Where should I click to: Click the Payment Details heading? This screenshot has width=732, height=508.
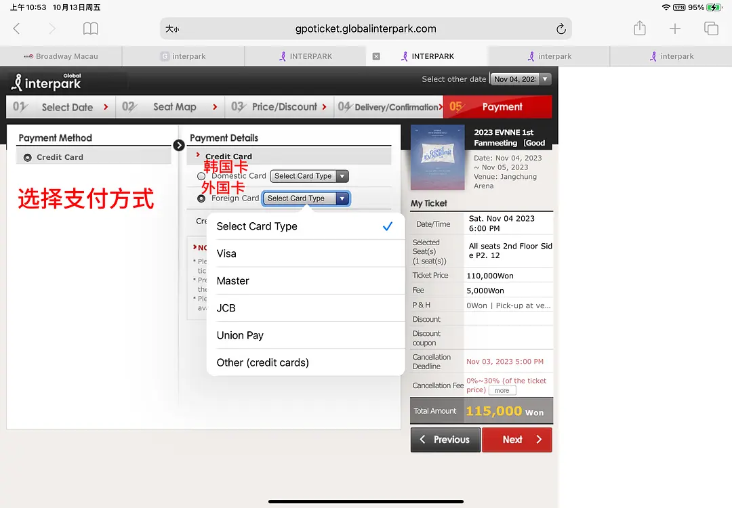tap(224, 138)
